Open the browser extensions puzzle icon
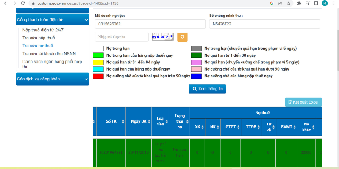Image resolution: width=339 pixels, height=169 pixels. [299, 3]
